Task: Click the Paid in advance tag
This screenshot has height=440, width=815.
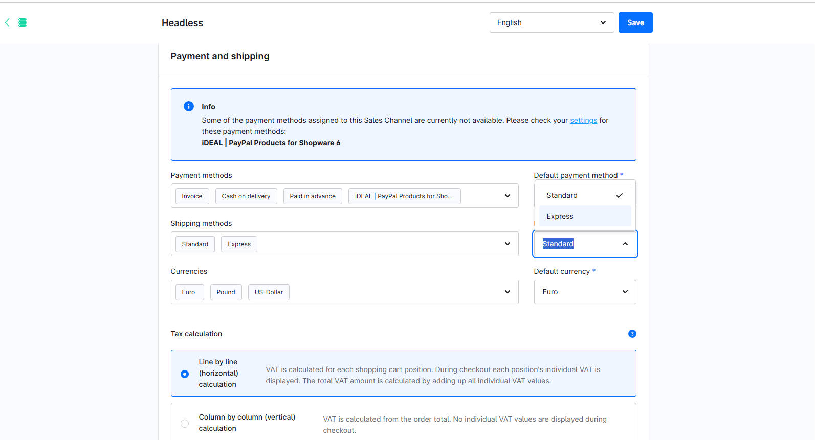Action: [313, 196]
